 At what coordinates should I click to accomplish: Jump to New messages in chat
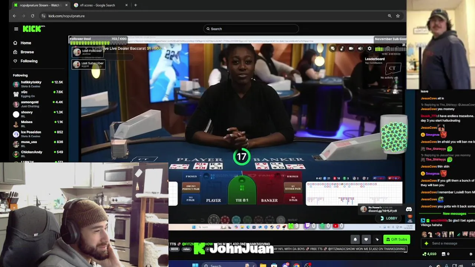[x=454, y=214]
